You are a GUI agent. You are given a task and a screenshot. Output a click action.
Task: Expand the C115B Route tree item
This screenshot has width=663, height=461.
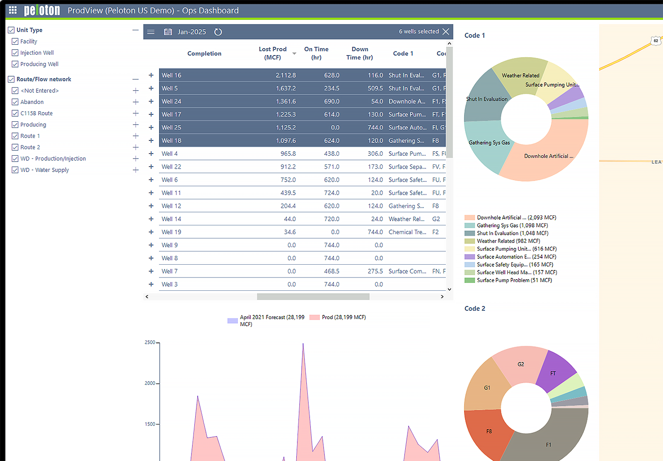tap(135, 113)
